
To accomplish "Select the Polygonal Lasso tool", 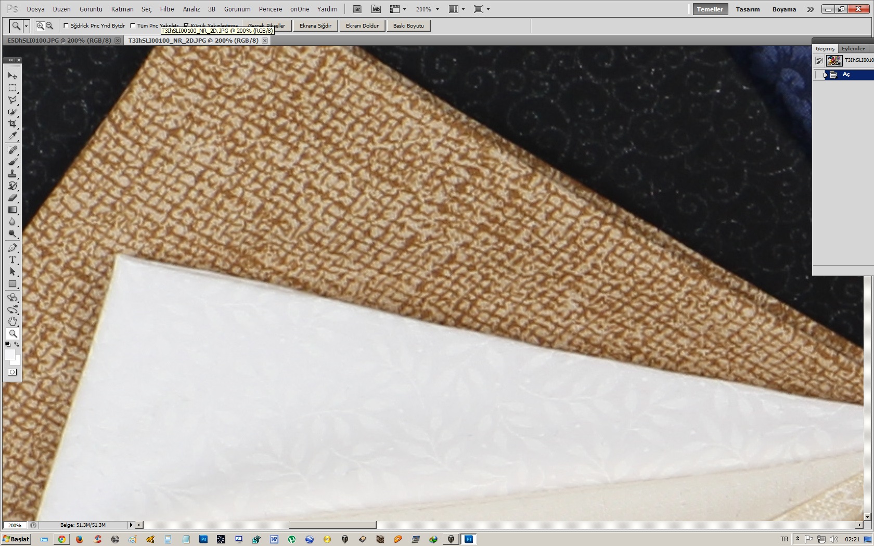I will coord(12,100).
